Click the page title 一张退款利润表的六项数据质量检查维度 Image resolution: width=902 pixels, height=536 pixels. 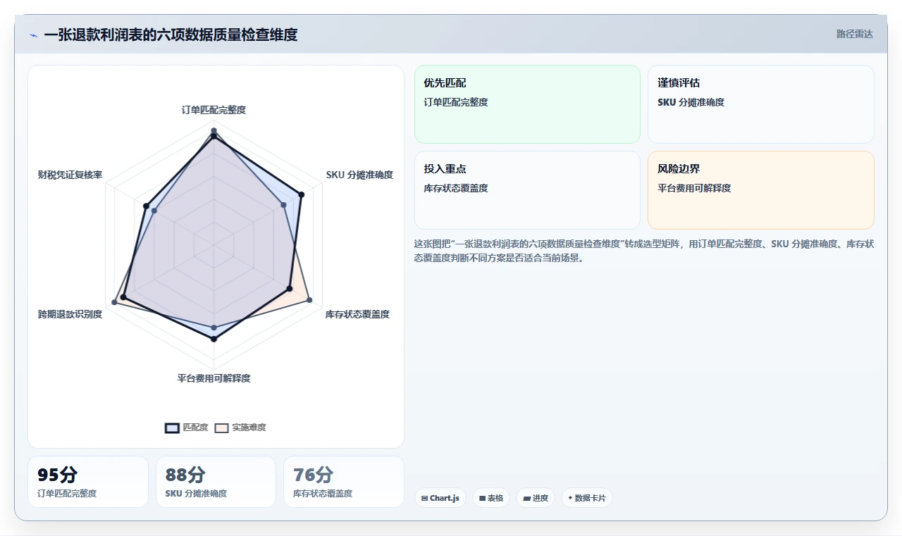click(171, 35)
